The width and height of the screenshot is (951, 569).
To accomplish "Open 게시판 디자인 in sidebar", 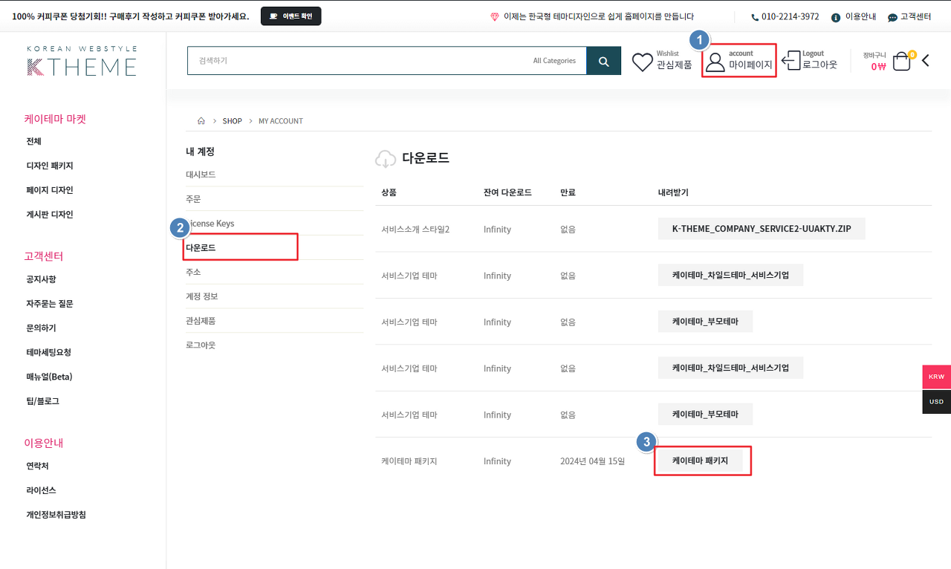I will tap(50, 215).
